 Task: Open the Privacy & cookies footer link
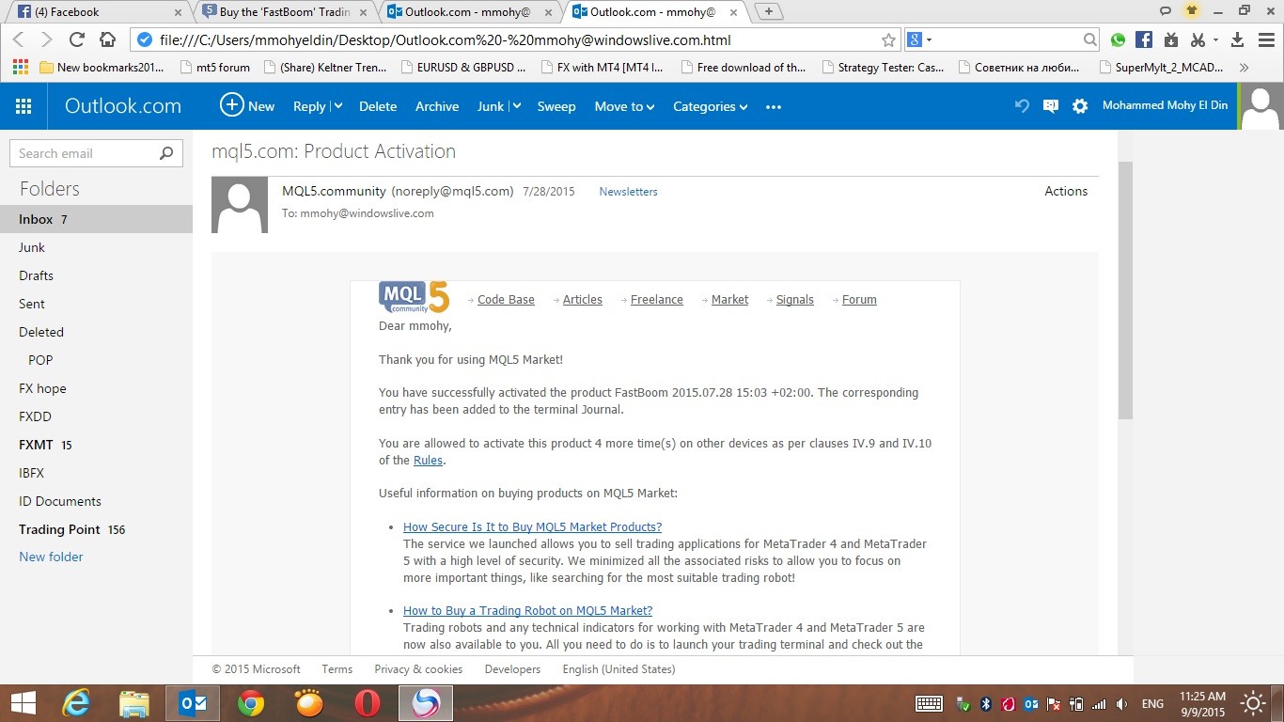click(418, 669)
